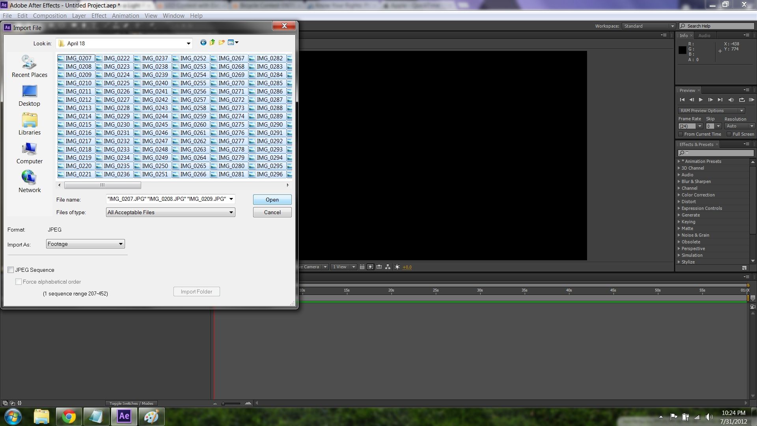Image resolution: width=757 pixels, height=426 pixels.
Task: Click the Back arrow in Import dialog
Action: pyautogui.click(x=203, y=43)
